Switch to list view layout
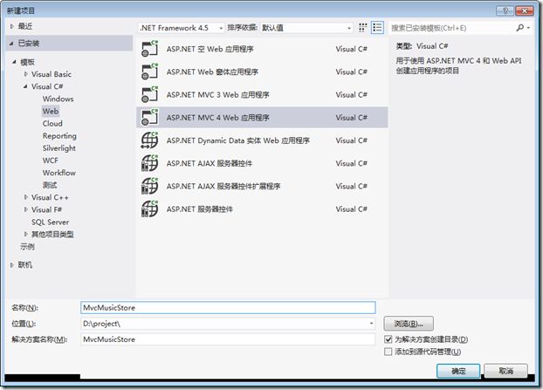This screenshot has width=543, height=390. point(377,28)
